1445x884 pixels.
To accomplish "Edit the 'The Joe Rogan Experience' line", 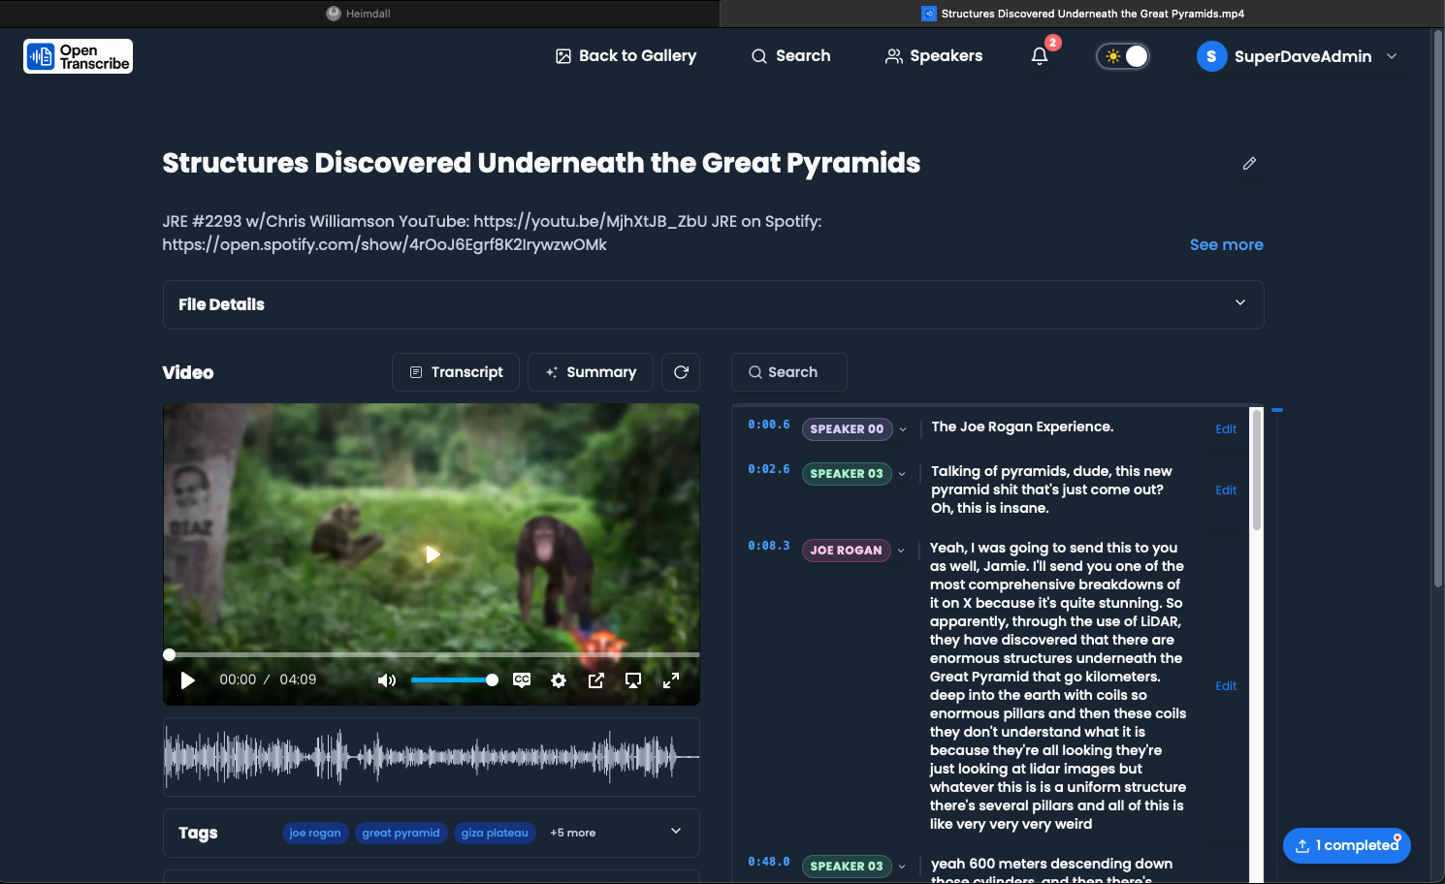I will click(1226, 429).
